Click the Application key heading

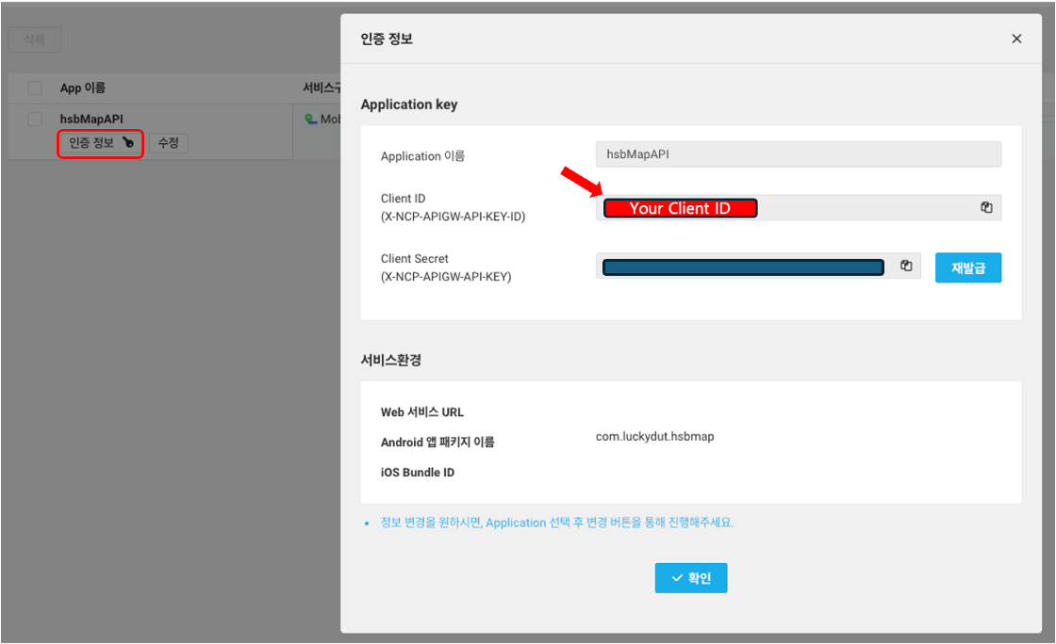point(409,105)
